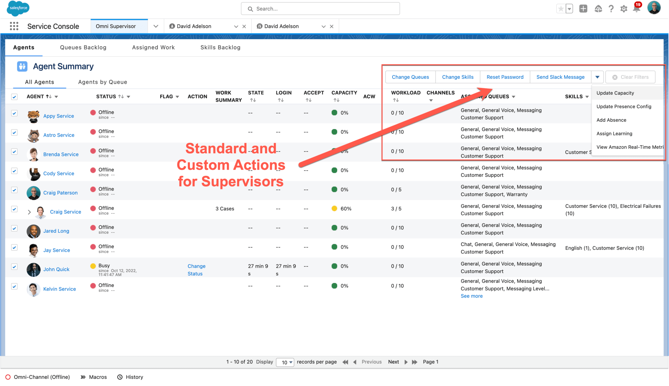Uncheck Brenda Service's row checkbox

click(x=14, y=152)
